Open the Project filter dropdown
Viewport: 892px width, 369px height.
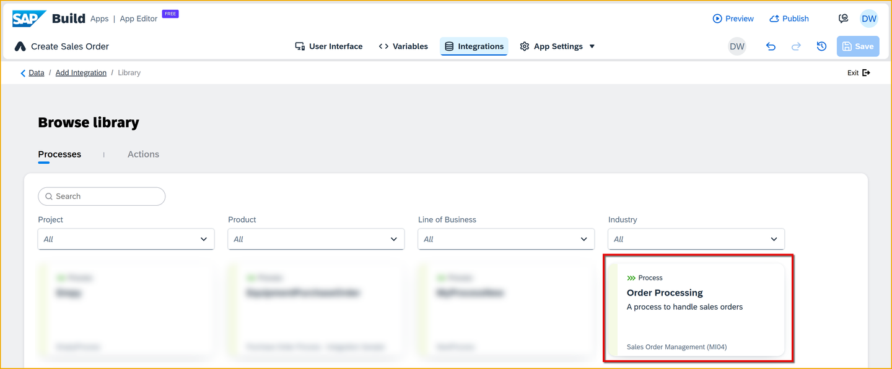click(x=126, y=239)
